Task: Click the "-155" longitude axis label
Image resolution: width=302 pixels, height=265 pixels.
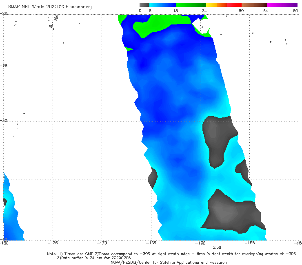Action: coord(250,243)
